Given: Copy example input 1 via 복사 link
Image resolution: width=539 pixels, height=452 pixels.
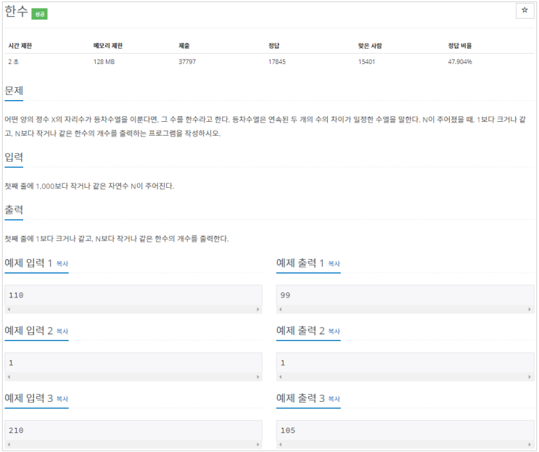Looking at the screenshot, I should [x=62, y=263].
